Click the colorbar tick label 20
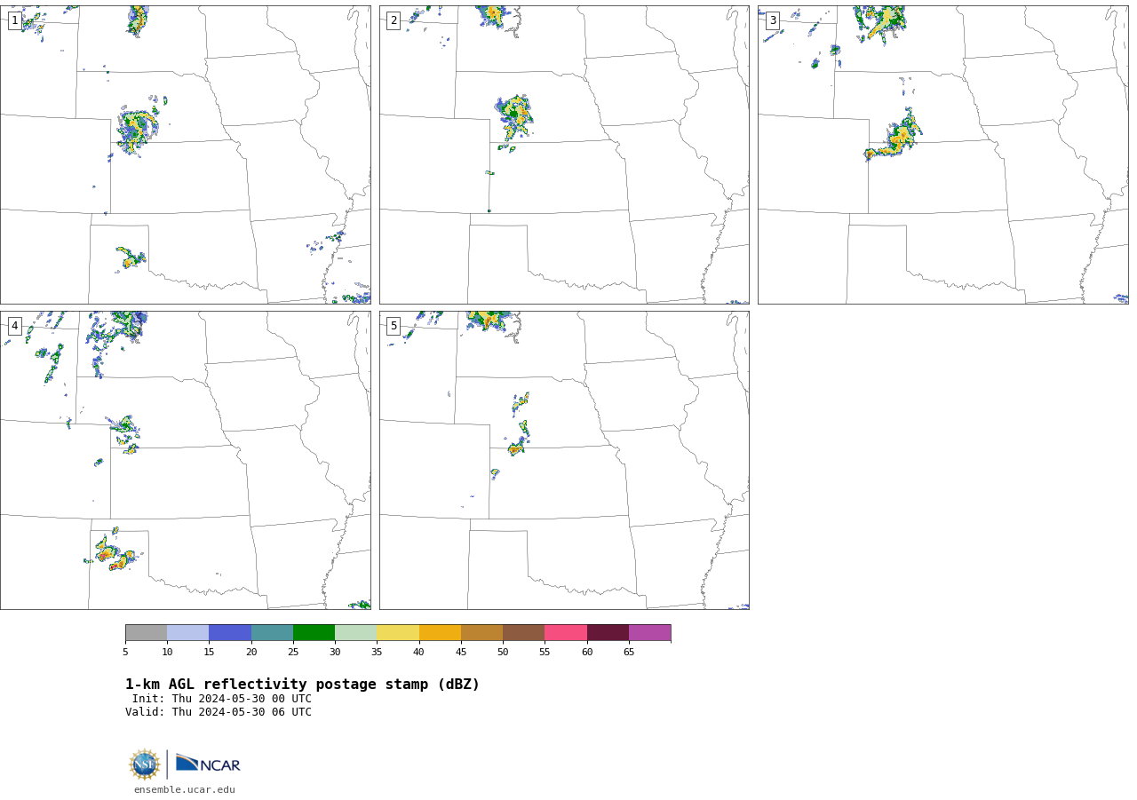The width and height of the screenshot is (1137, 800). tap(251, 653)
